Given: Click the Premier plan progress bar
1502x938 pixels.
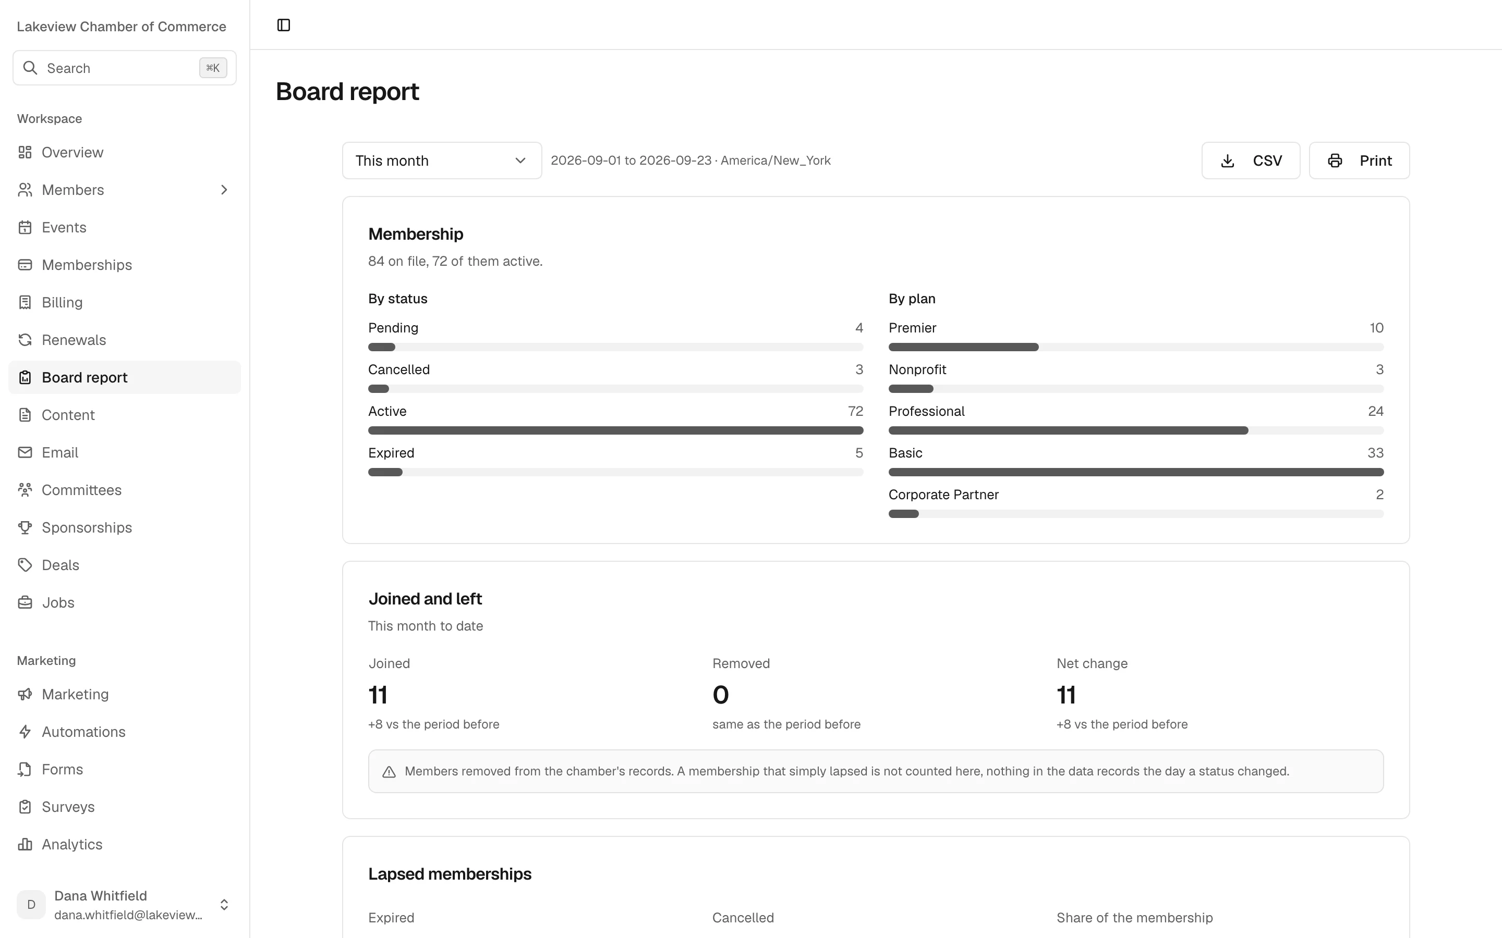Looking at the screenshot, I should tap(1136, 347).
